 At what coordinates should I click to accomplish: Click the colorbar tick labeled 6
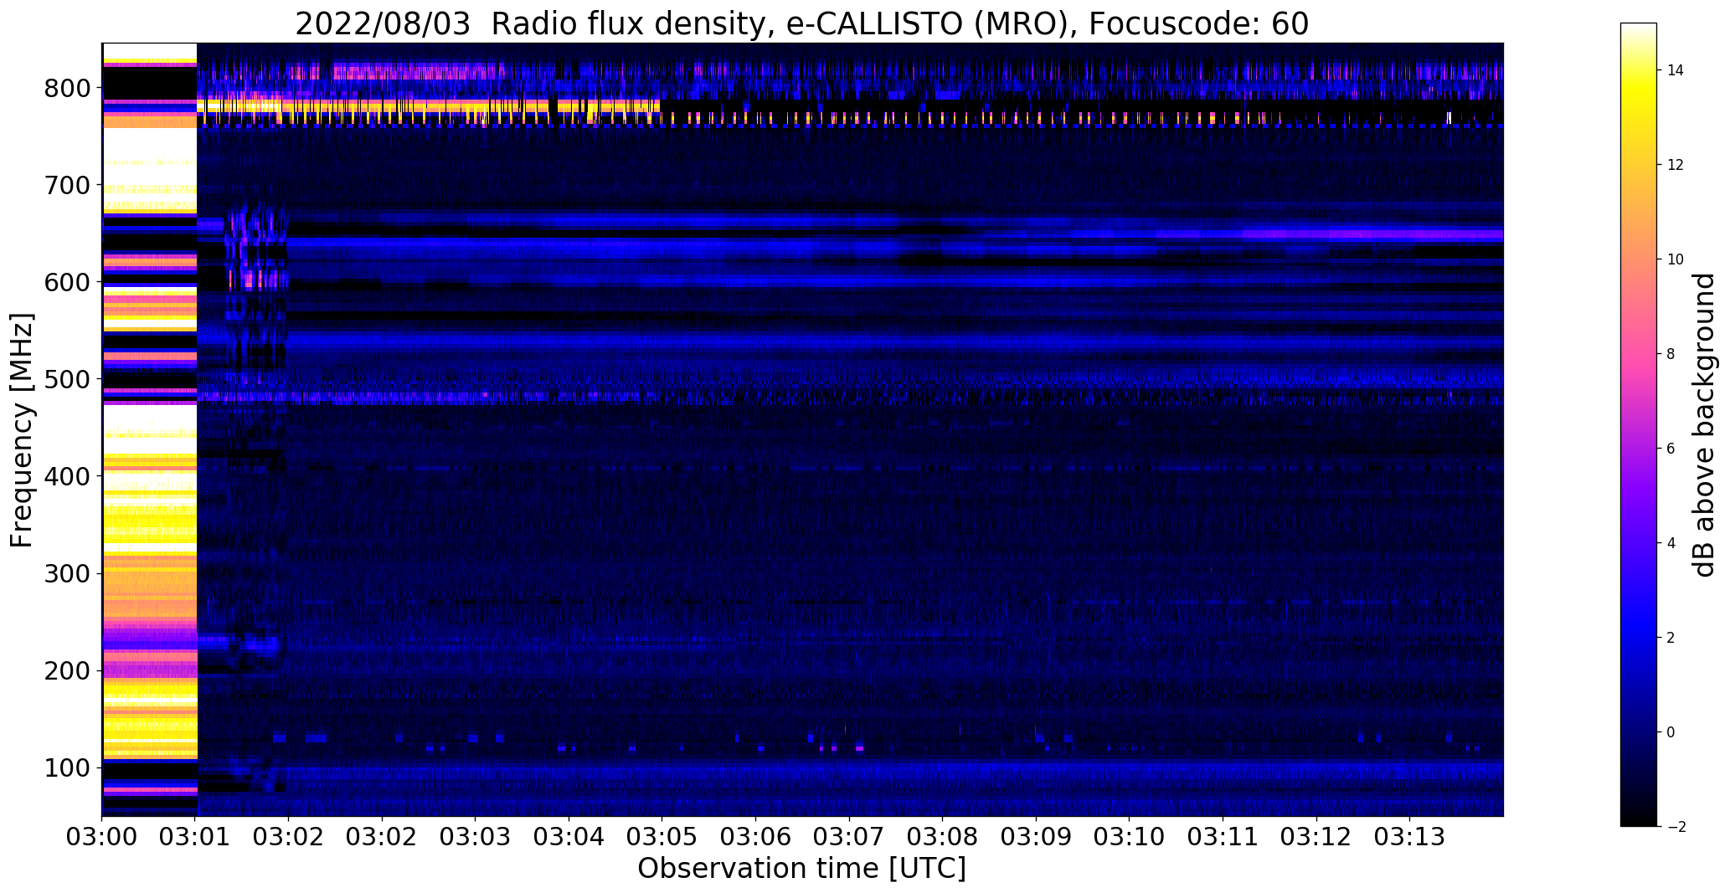coord(1671,449)
